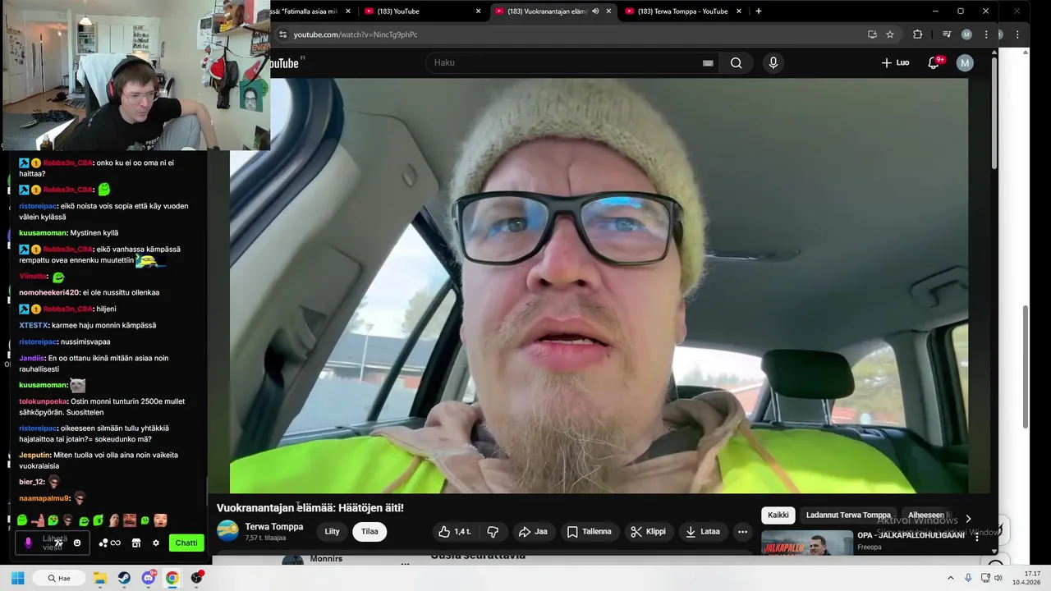Open chat shop storefront icon
This screenshot has height=591, width=1051.
point(136,543)
